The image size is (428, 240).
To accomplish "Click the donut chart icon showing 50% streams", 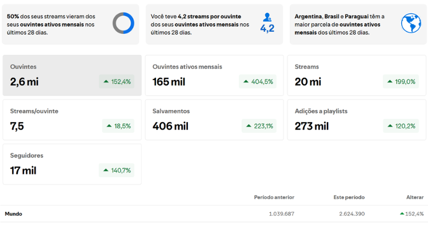I will point(123,23).
